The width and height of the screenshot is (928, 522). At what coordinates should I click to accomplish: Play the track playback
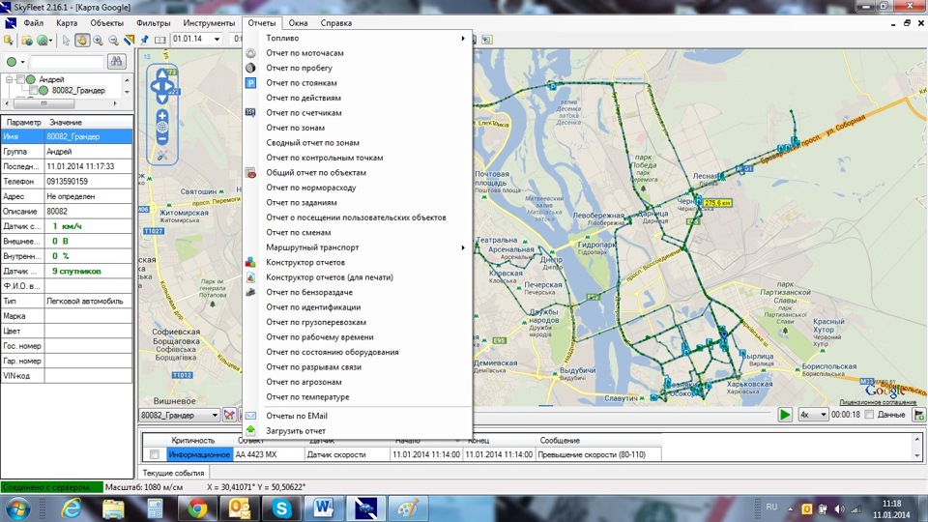(x=785, y=415)
